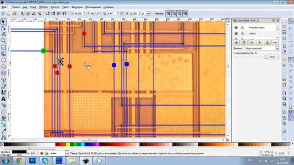
Task: Select the Node editing tool
Action: pos(3,28)
